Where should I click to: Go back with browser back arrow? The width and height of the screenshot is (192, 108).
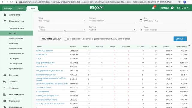tap(3, 2)
